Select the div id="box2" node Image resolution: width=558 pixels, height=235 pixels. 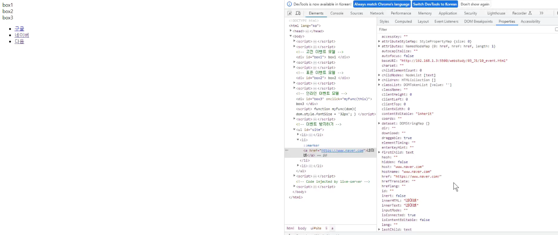point(323,78)
